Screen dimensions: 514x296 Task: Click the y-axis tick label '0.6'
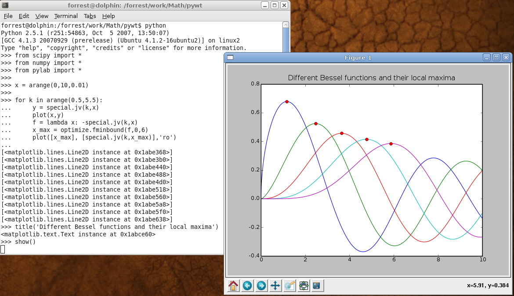[x=255, y=112]
